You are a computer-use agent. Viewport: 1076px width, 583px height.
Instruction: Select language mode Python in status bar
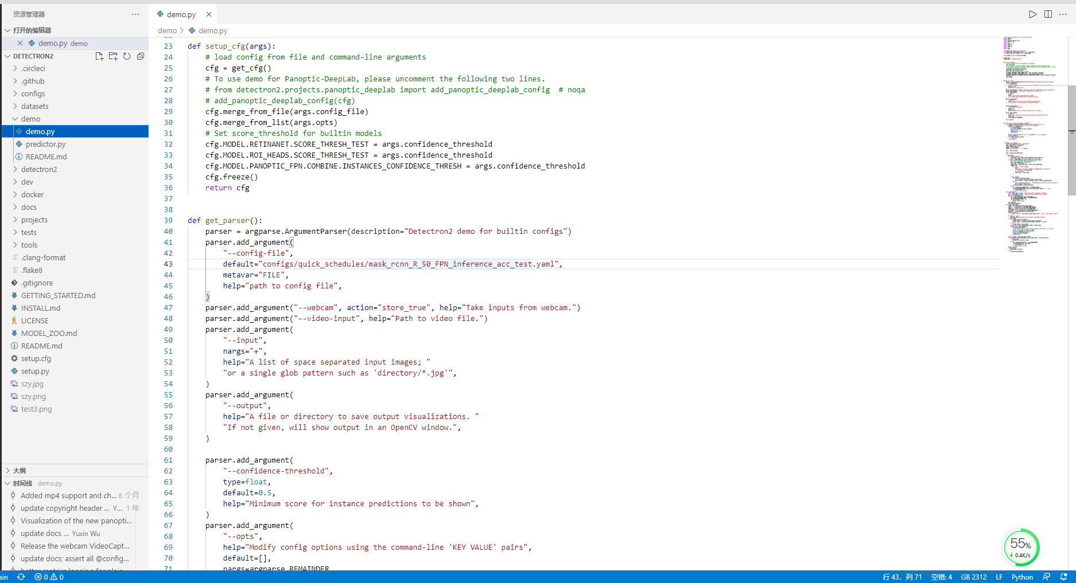[1022, 577]
